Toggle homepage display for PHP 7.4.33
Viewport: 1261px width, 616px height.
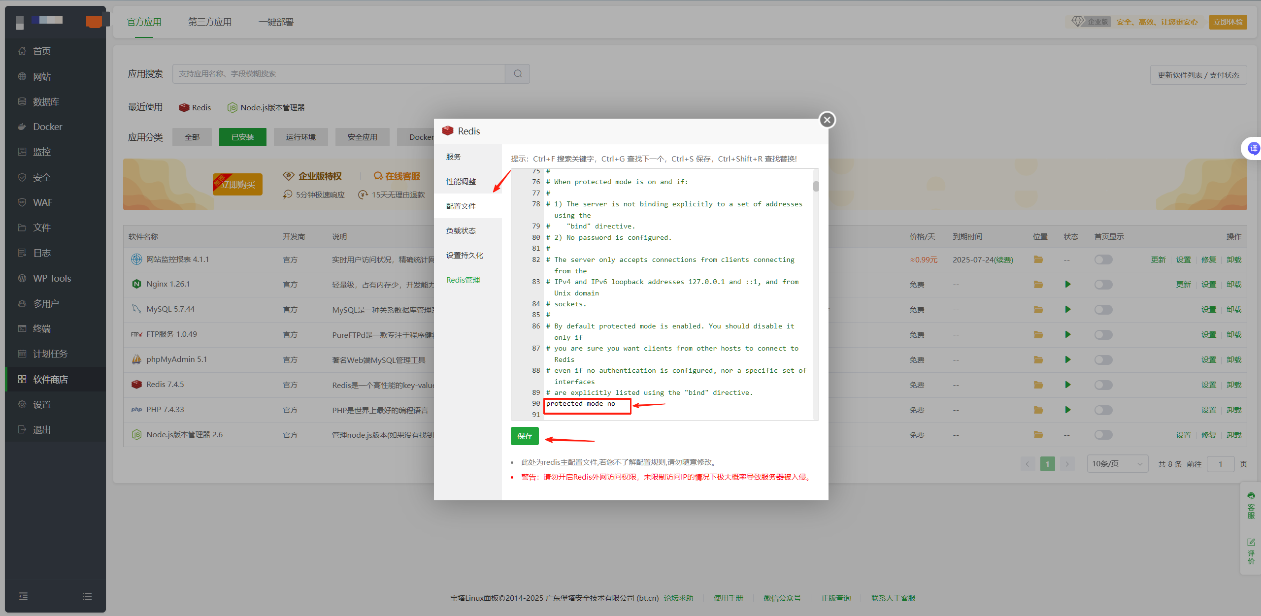coord(1103,410)
